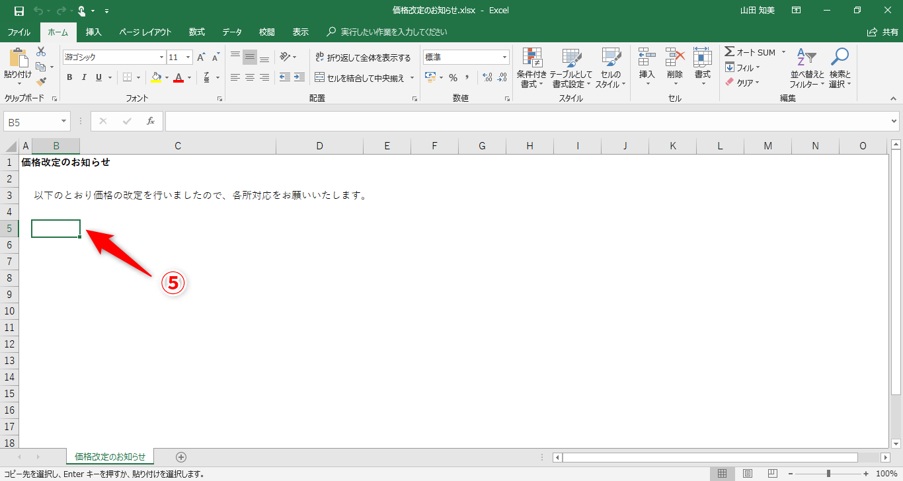The height and width of the screenshot is (481, 903).
Task: Collapse the ribbon with the chevron
Action: click(x=893, y=99)
